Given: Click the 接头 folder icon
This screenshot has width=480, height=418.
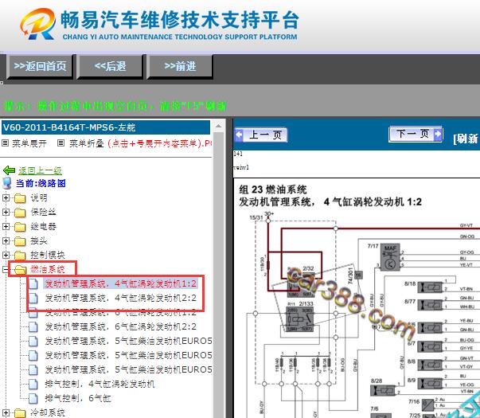Looking at the screenshot, I should click(x=20, y=241).
